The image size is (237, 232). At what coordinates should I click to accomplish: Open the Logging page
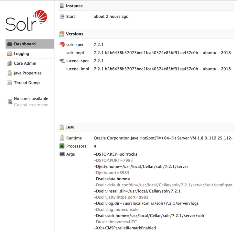21,54
